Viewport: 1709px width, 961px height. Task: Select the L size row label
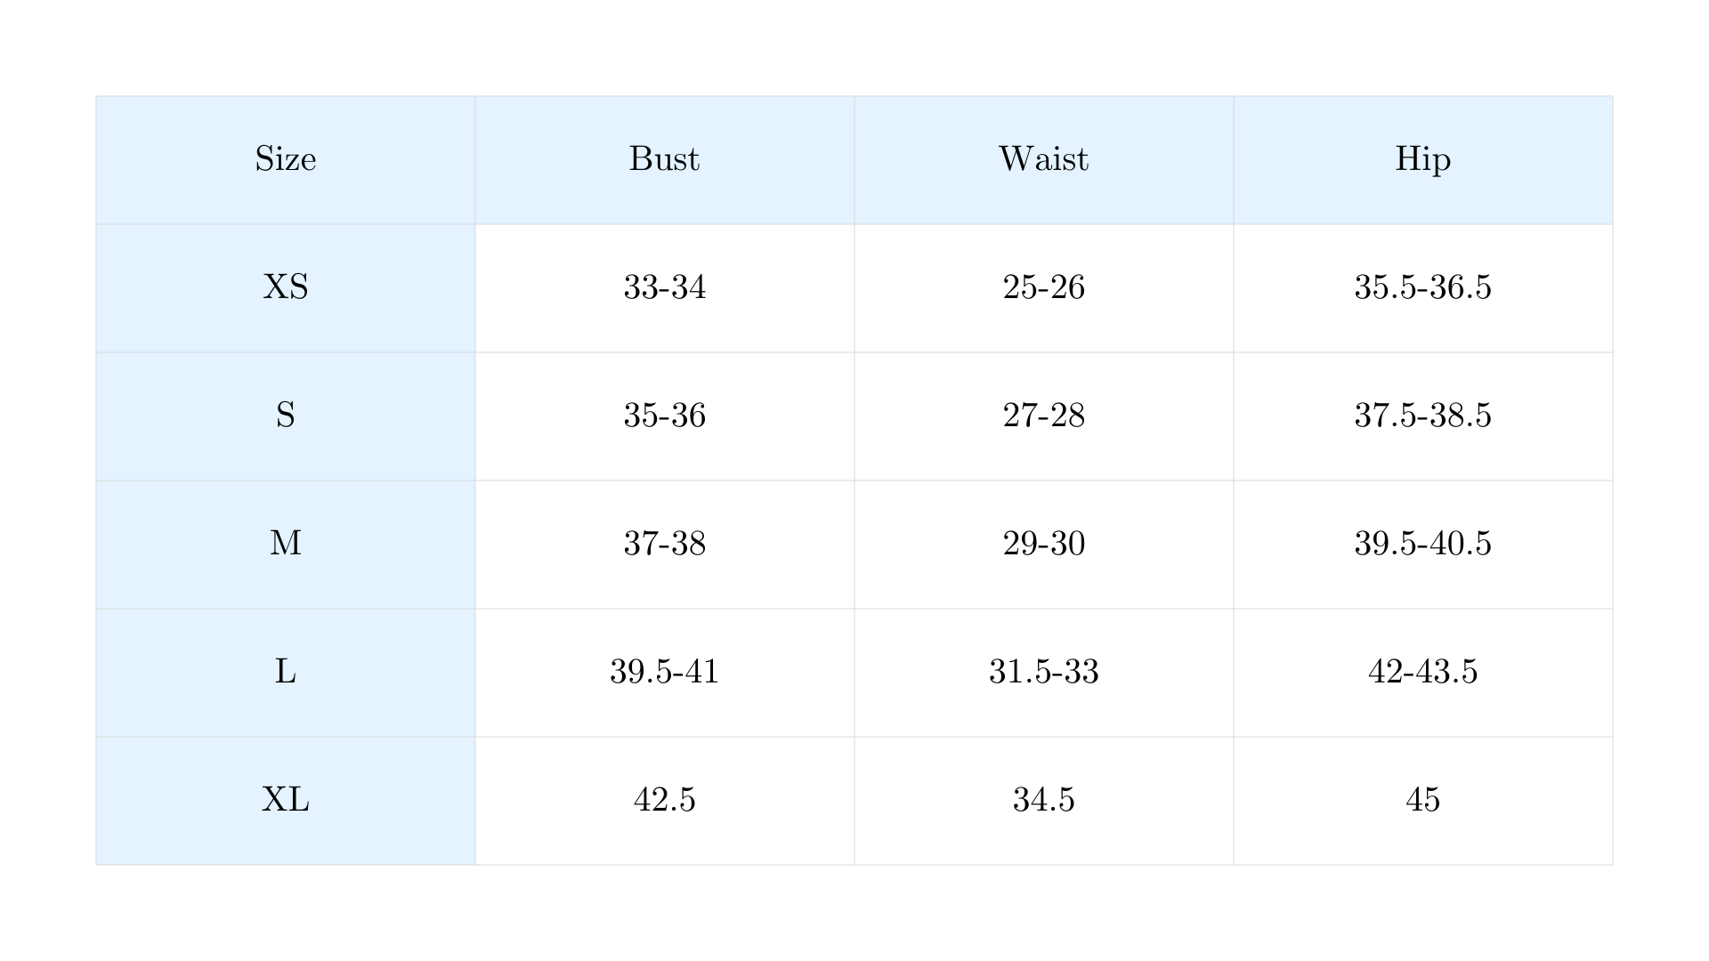[x=286, y=672]
